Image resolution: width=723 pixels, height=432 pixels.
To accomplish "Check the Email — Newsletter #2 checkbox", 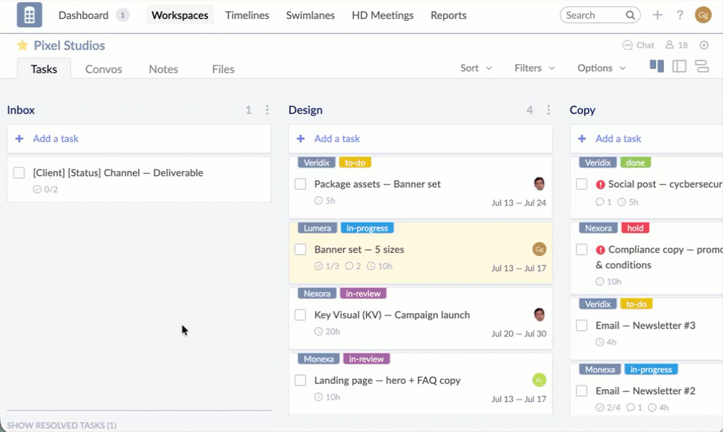I will click(582, 390).
